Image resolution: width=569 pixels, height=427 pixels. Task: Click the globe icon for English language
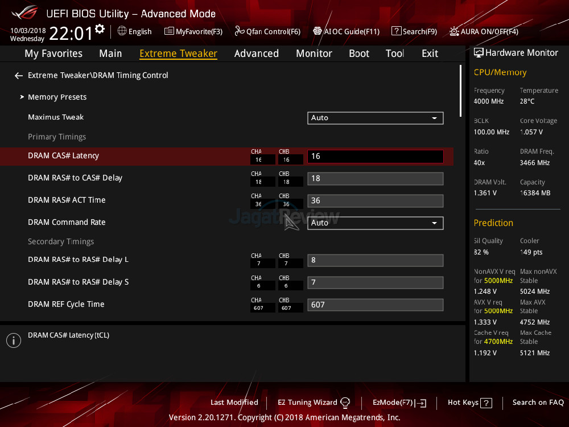pyautogui.click(x=122, y=31)
